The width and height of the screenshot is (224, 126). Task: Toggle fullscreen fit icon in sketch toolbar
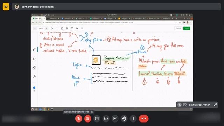click(x=72, y=28)
